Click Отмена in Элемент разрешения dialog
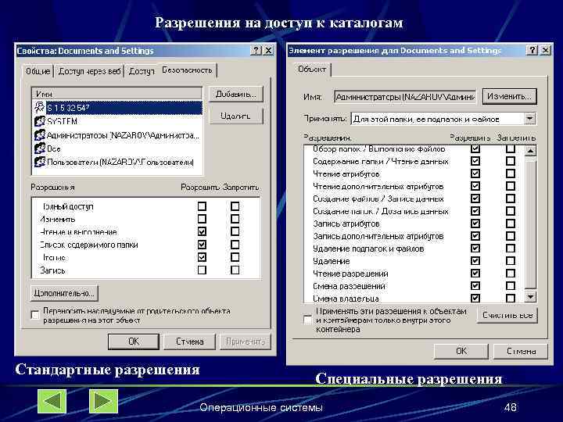 click(521, 351)
